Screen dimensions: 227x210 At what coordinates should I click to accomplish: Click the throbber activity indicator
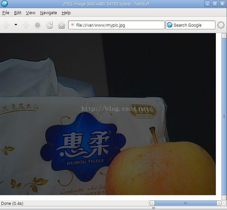tap(221, 25)
